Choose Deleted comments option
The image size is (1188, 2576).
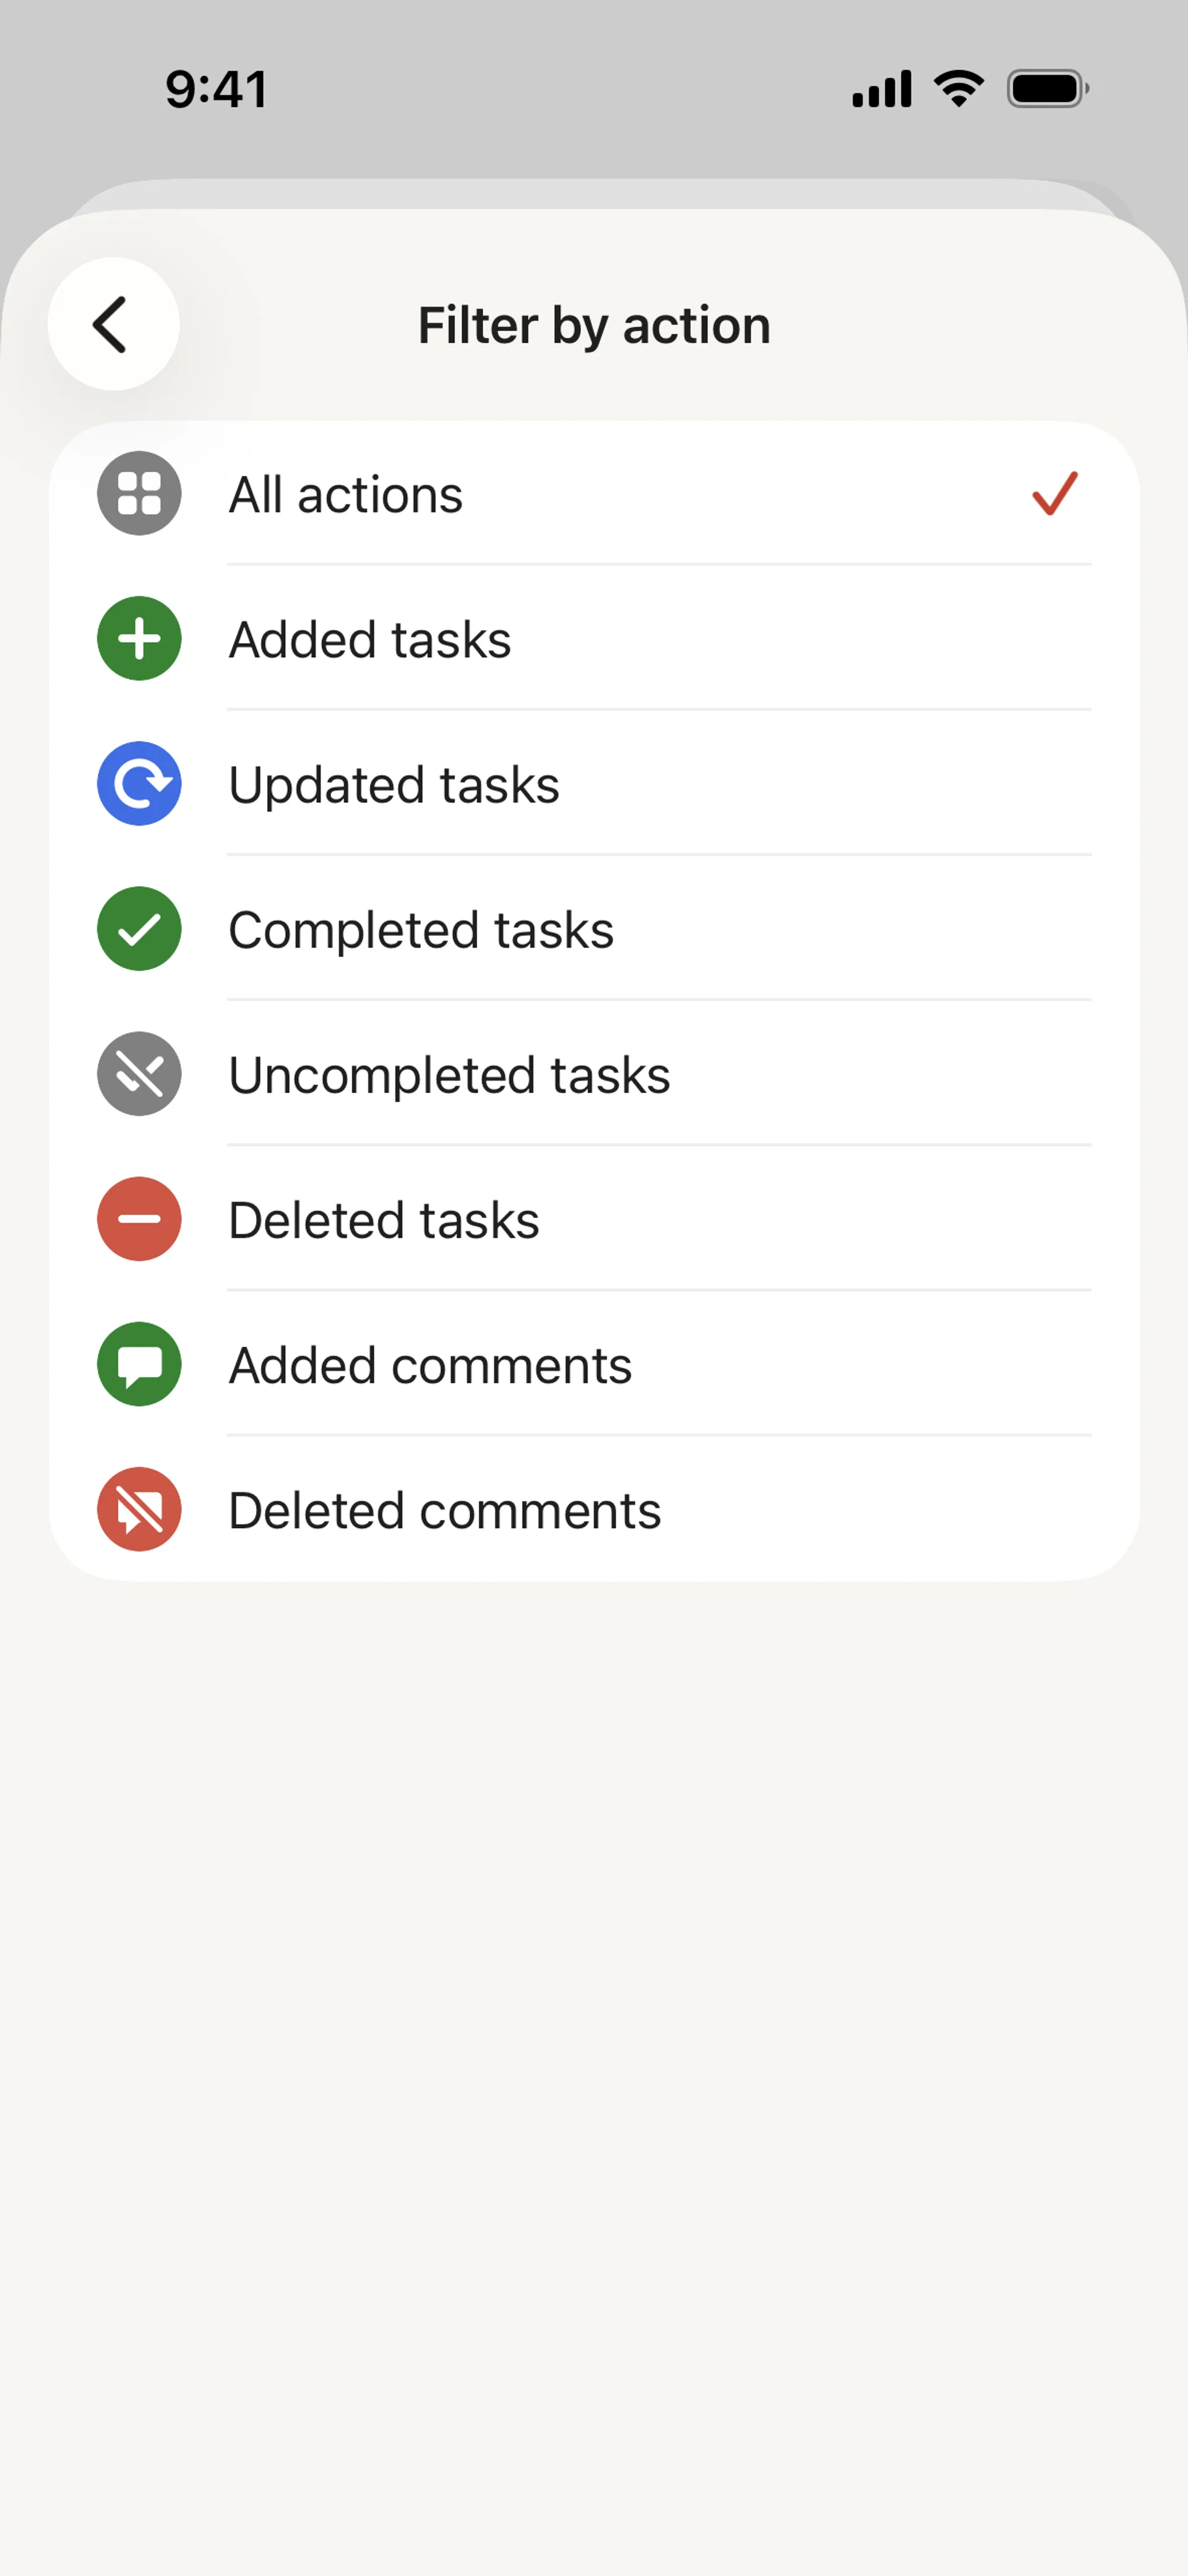(444, 1510)
